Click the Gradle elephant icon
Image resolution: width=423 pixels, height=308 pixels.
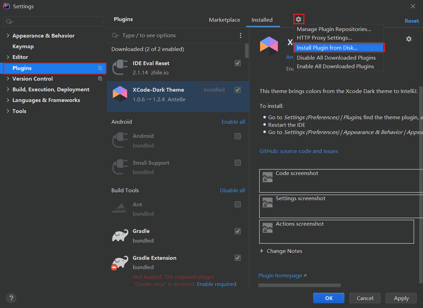click(120, 236)
